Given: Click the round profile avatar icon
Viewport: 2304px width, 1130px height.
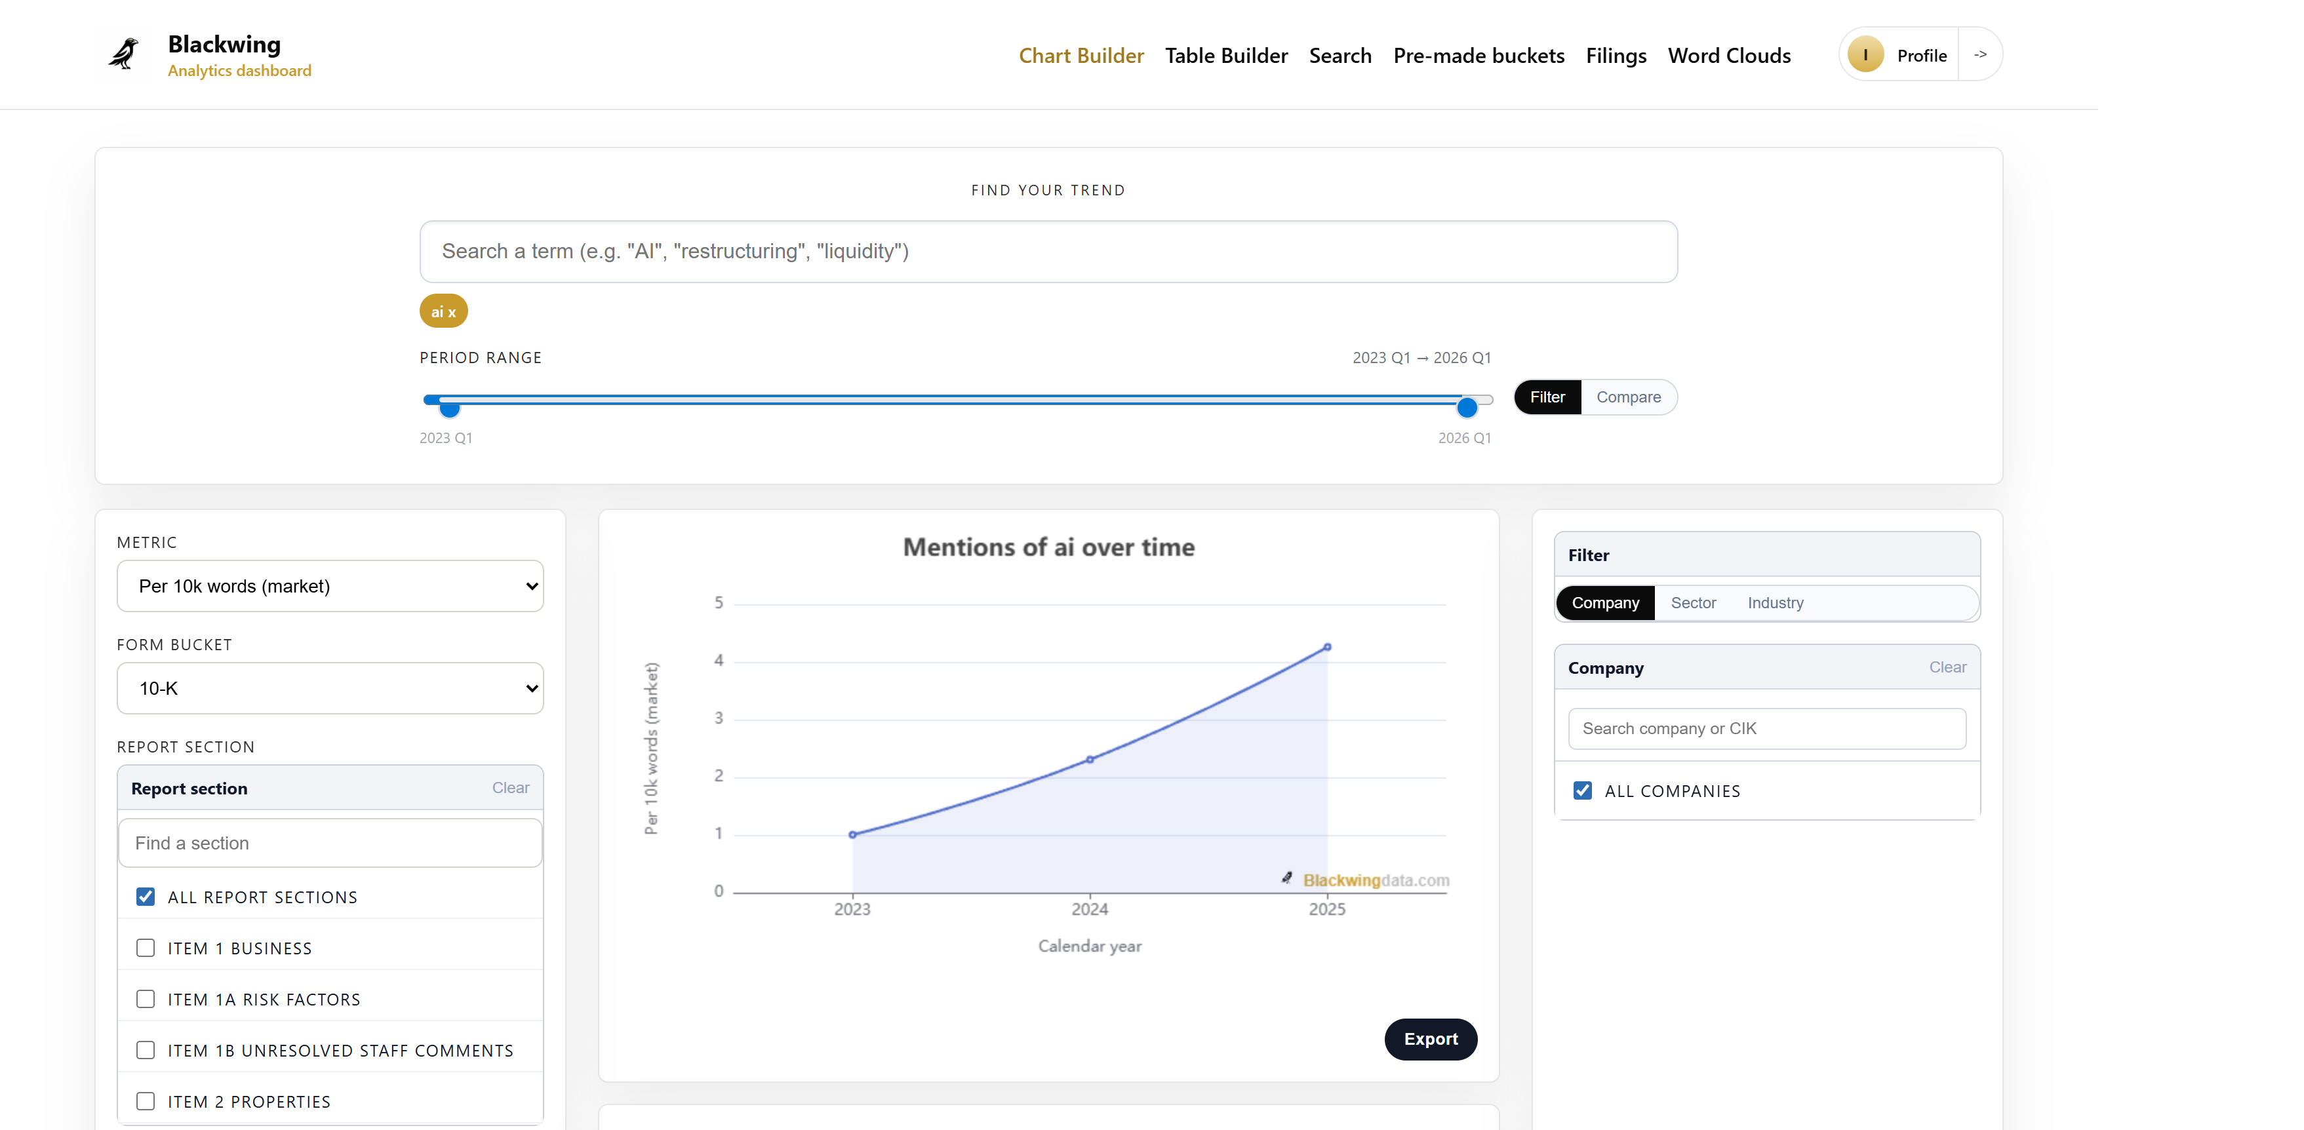Looking at the screenshot, I should pyautogui.click(x=1865, y=54).
